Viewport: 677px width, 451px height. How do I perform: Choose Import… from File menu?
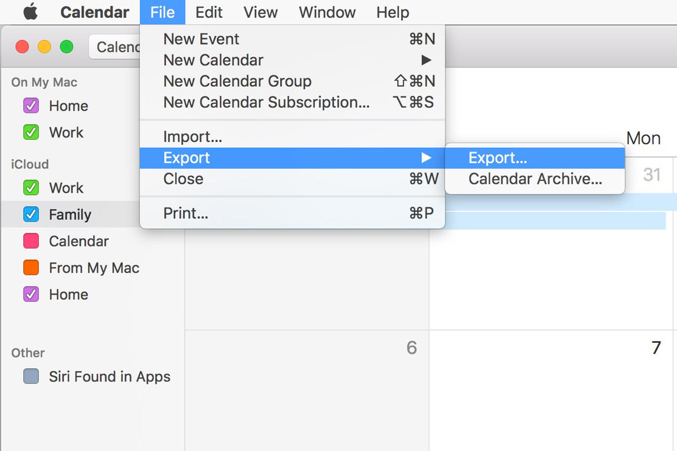click(292, 136)
